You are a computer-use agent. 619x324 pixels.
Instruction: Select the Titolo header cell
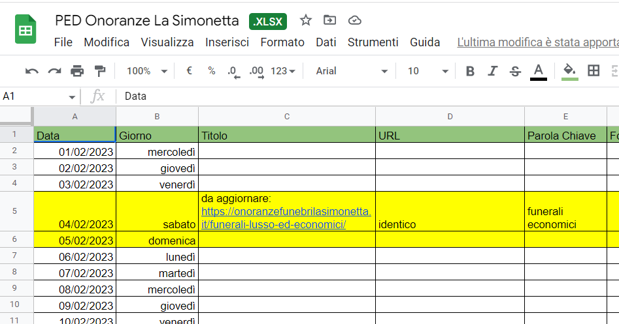coord(287,135)
